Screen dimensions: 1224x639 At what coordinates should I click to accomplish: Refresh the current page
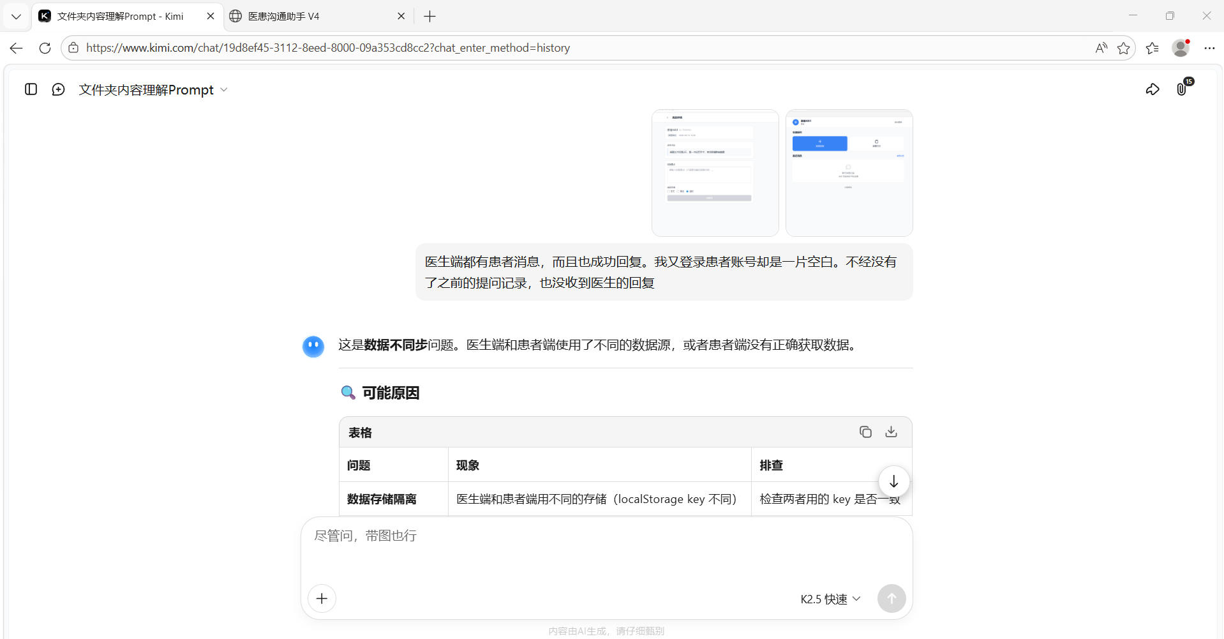[45, 48]
